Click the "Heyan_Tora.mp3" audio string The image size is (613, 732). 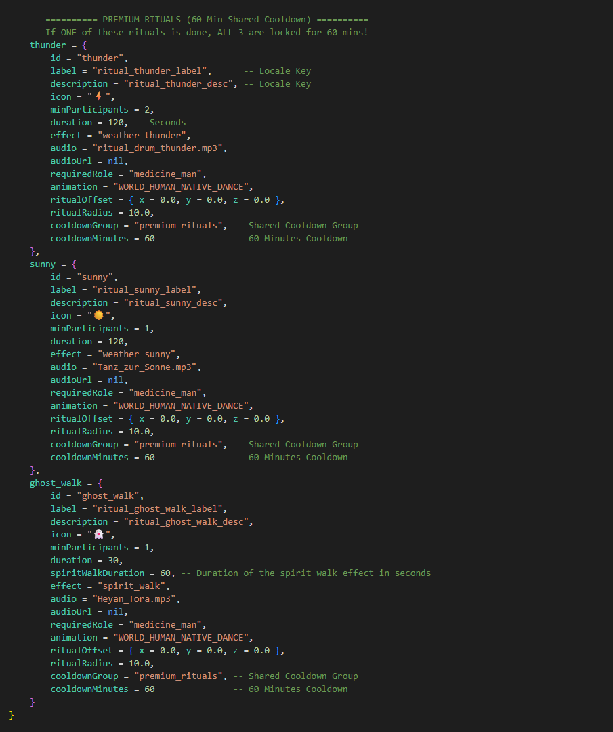click(134, 598)
